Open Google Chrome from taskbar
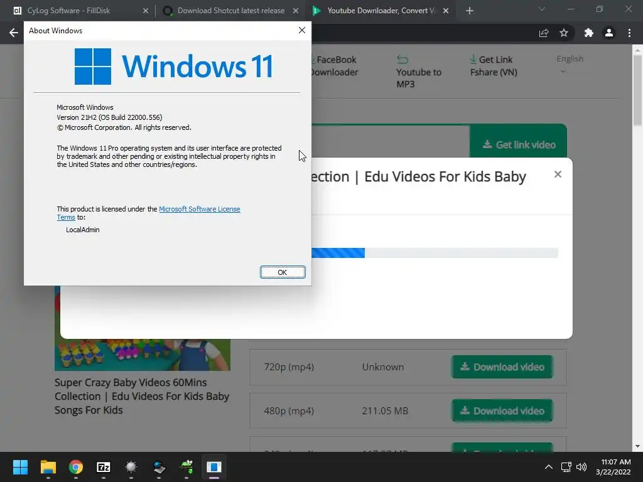Screen dimensions: 643x482 click(76, 467)
